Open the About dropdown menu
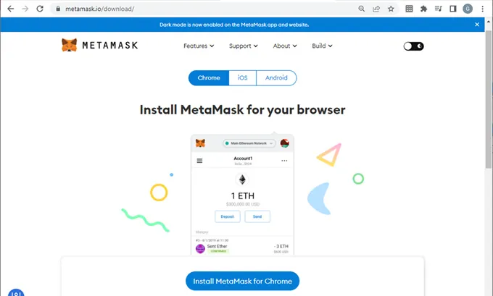493x296 pixels. pos(285,46)
